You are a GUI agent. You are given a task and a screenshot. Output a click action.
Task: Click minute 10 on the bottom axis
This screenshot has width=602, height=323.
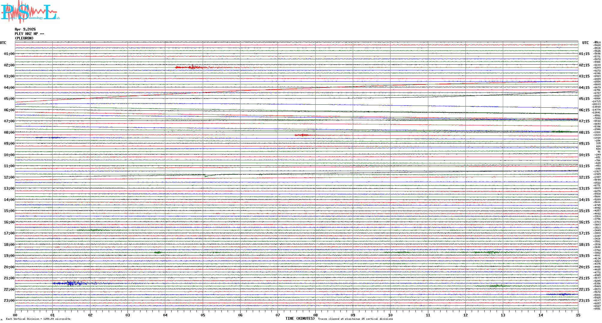pos(390,315)
